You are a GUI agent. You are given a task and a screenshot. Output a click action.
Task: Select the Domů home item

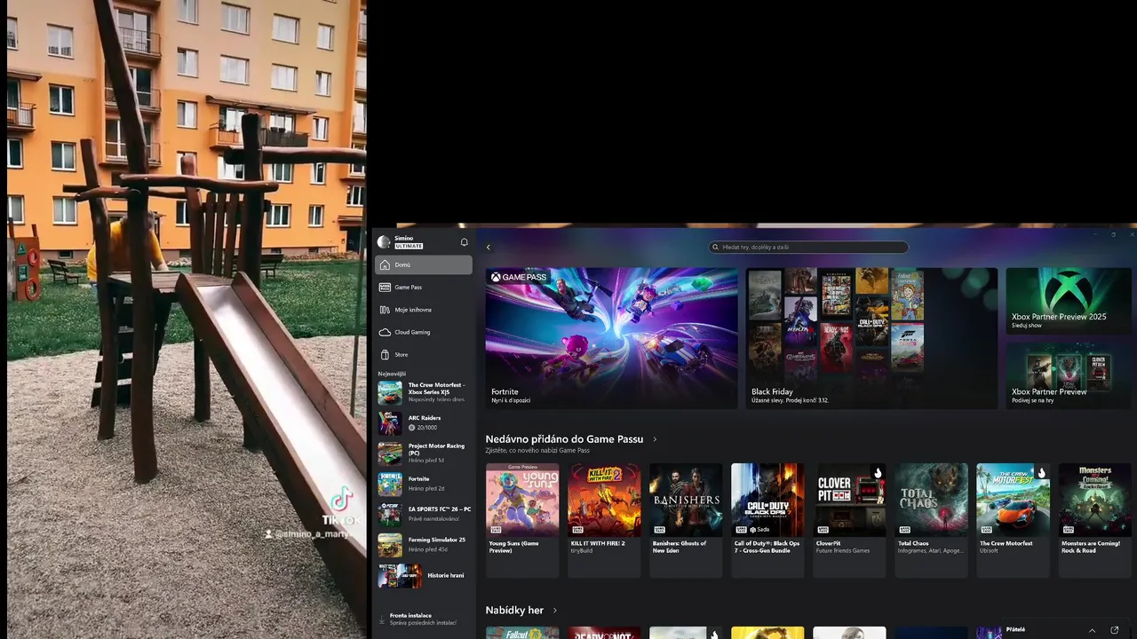[x=424, y=264]
